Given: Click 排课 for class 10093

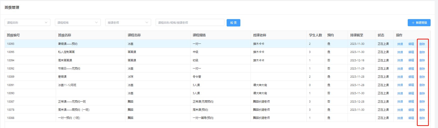Looking at the screenshot, I should click(x=400, y=44).
